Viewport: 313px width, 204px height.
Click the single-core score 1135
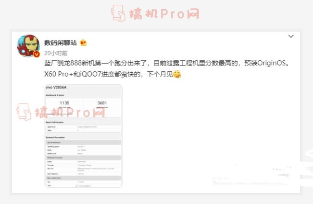click(x=64, y=103)
